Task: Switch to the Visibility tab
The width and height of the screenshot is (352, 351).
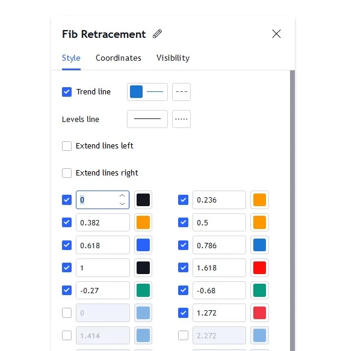Action: (173, 58)
